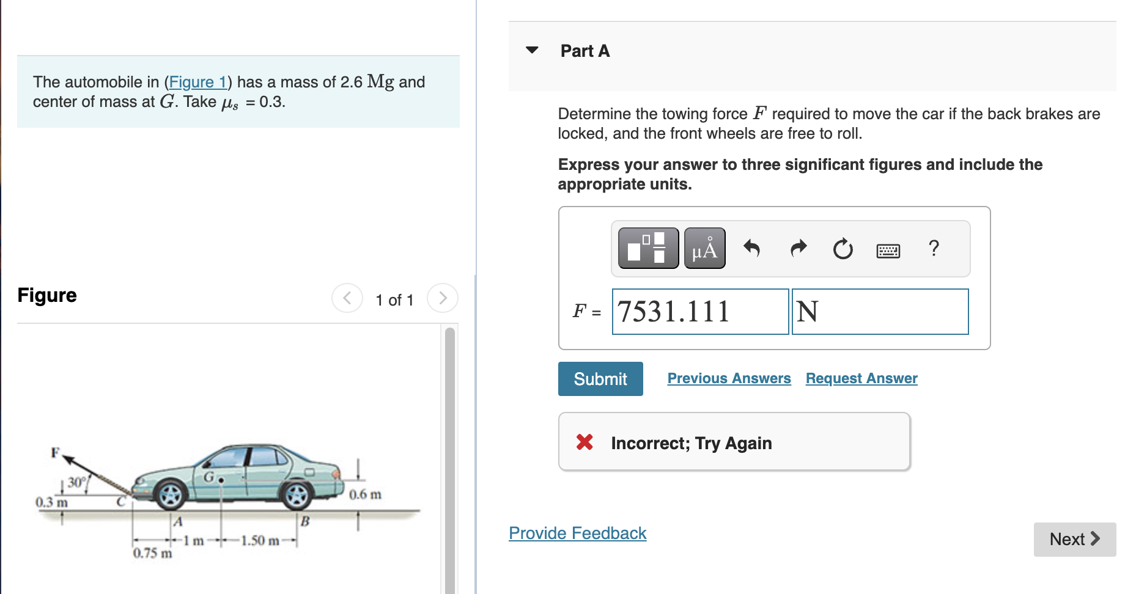Open Figure 1 link
Image resolution: width=1136 pixels, height=594 pixels.
(199, 82)
